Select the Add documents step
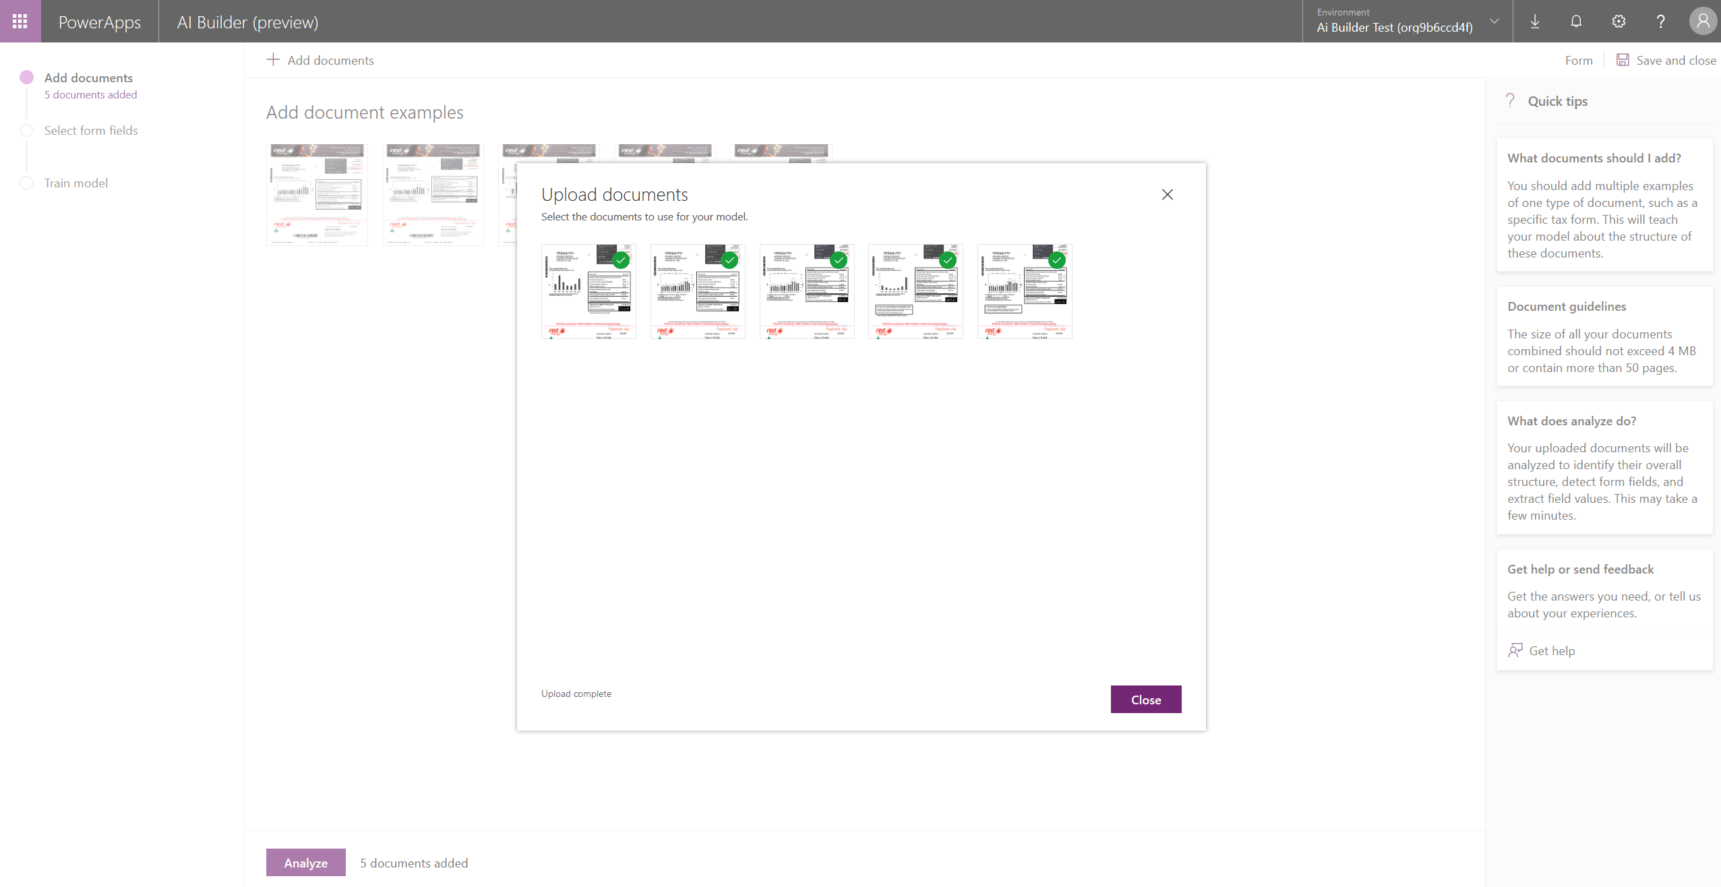1721x887 pixels. click(88, 78)
